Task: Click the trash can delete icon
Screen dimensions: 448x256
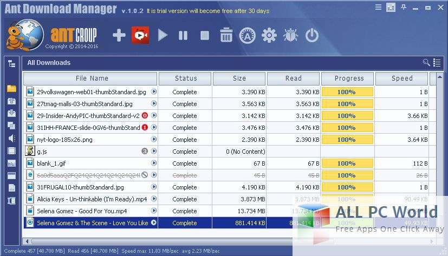Action: [x=226, y=36]
